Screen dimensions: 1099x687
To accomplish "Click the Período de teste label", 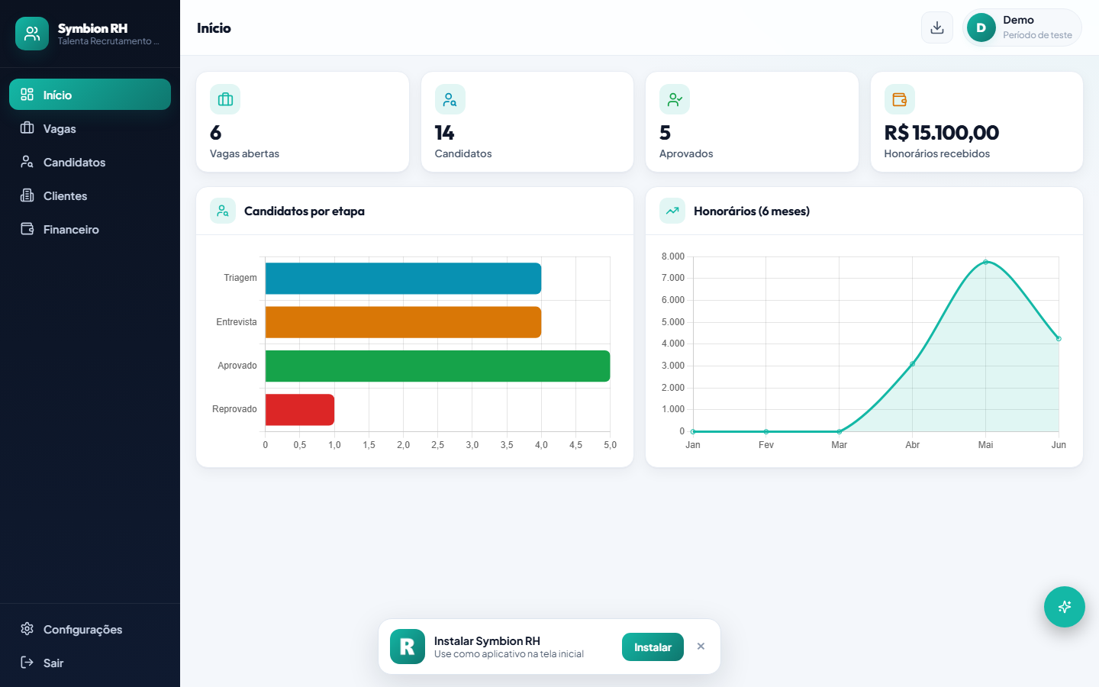I will point(1037,35).
